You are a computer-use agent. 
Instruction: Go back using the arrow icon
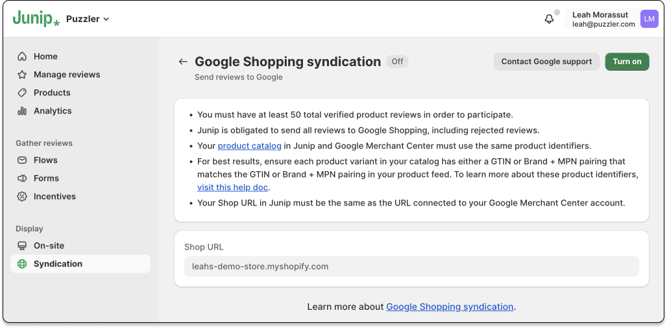click(183, 62)
